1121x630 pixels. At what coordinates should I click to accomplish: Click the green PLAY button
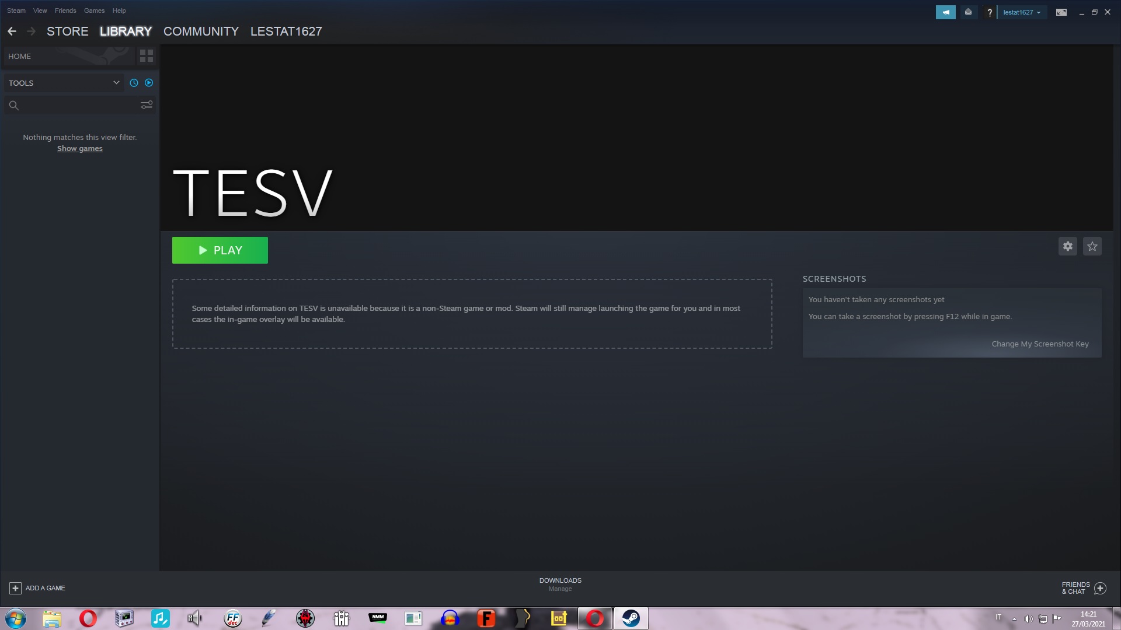(220, 250)
